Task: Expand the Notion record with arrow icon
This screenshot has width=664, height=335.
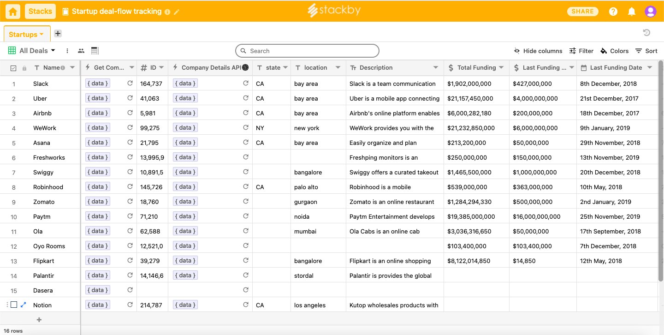Action: coord(24,305)
